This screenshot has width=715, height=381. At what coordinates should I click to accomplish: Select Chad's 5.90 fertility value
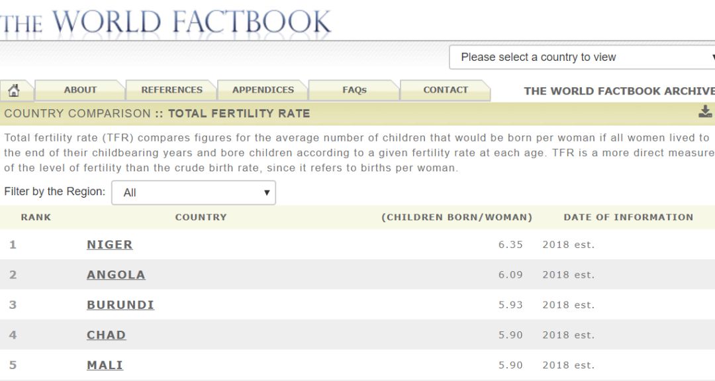coord(510,335)
